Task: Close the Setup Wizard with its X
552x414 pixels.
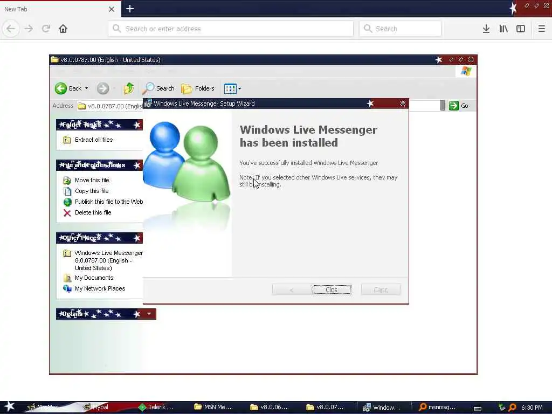Action: [403, 103]
